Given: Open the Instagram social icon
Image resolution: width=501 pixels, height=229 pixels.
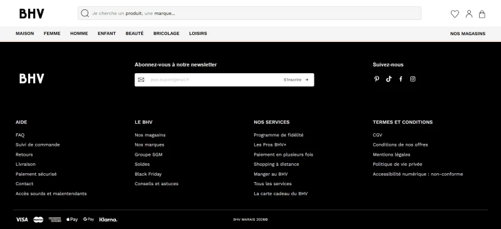Looking at the screenshot, I should [x=413, y=79].
